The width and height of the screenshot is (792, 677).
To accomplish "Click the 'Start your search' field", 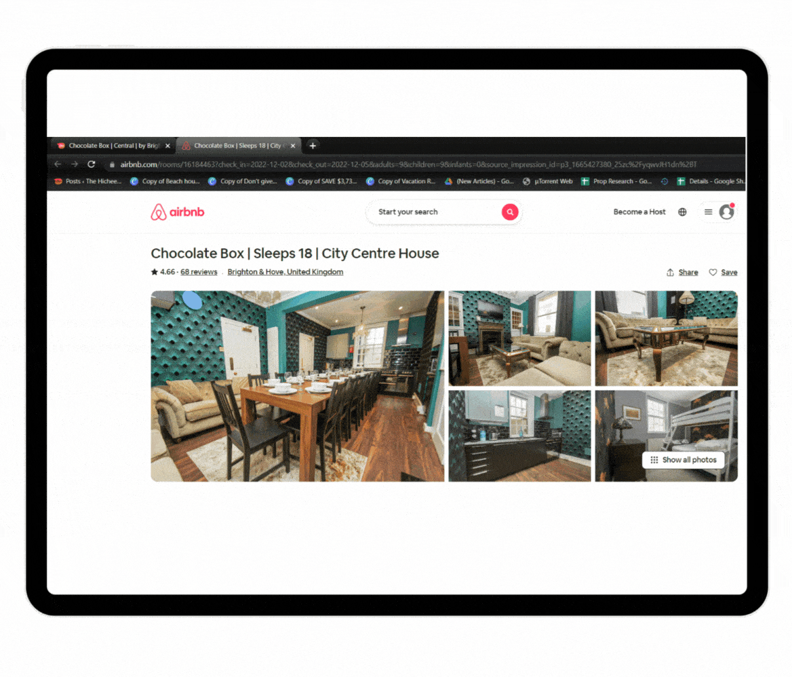I will click(x=434, y=212).
